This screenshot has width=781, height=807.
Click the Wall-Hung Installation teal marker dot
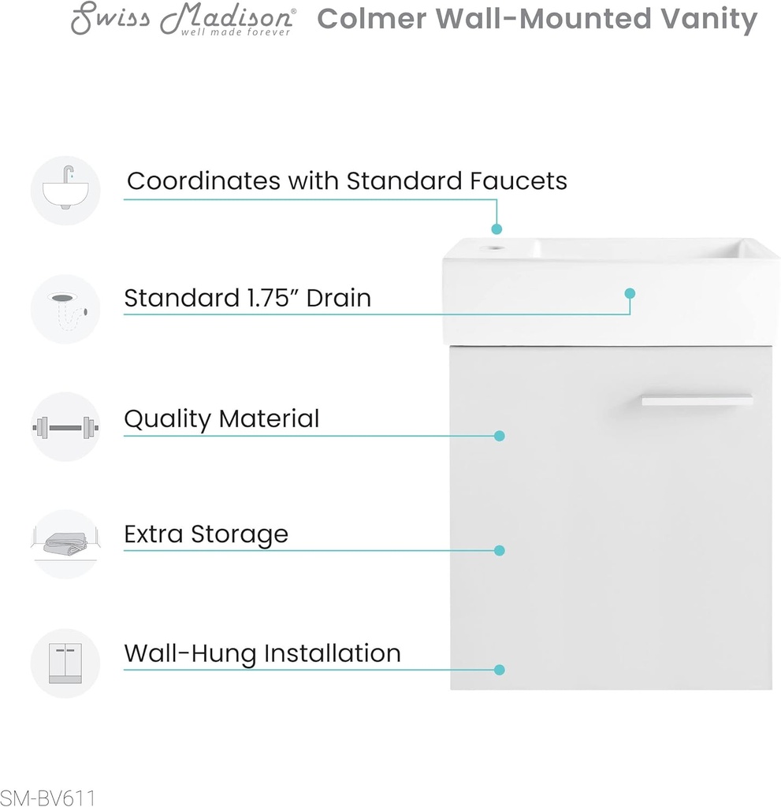point(499,670)
